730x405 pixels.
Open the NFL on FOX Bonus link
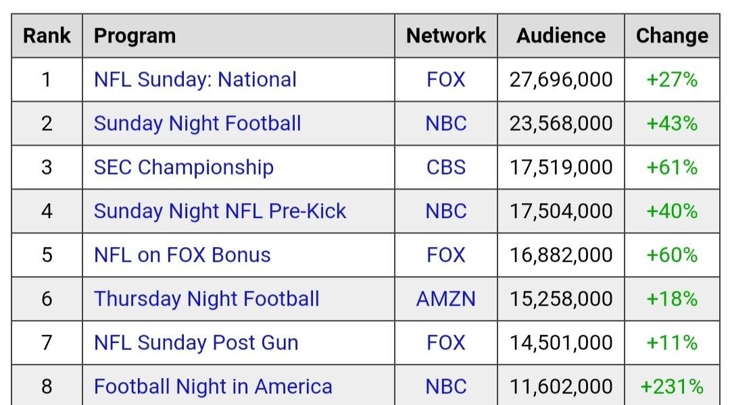182,255
